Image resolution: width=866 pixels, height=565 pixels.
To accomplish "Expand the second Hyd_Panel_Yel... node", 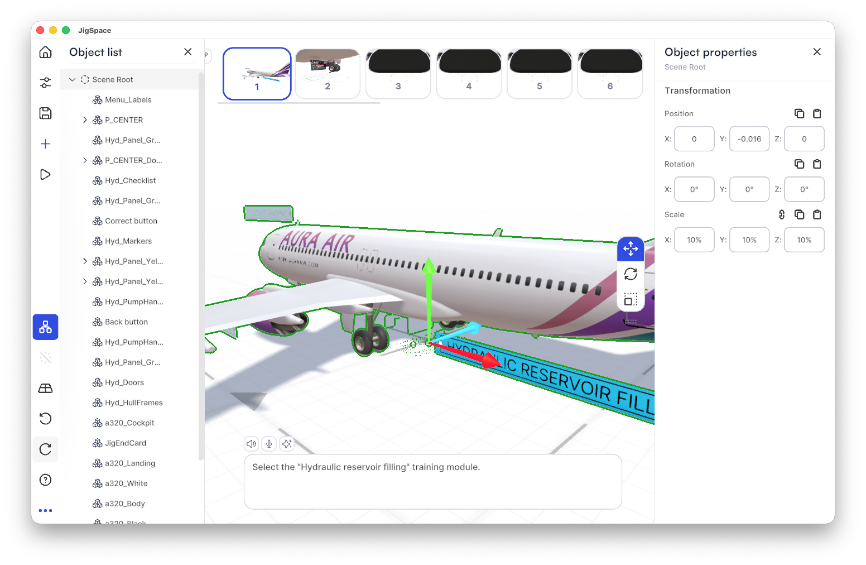I will coord(85,281).
